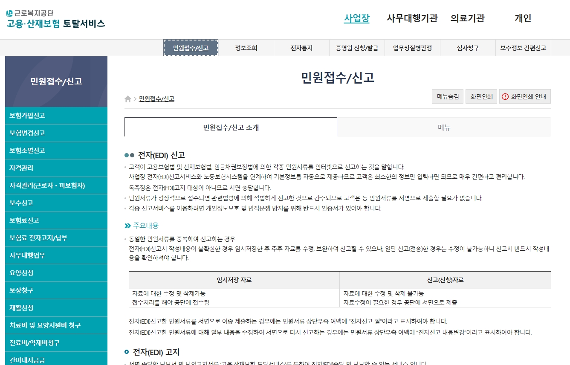The width and height of the screenshot is (570, 365).
Task: Open 정보조회 from the top navigation
Action: pos(246,48)
